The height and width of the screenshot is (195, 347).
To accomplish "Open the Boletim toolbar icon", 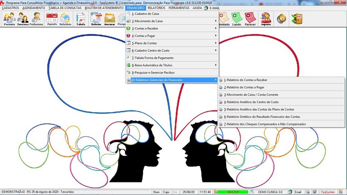I will click(x=96, y=19).
